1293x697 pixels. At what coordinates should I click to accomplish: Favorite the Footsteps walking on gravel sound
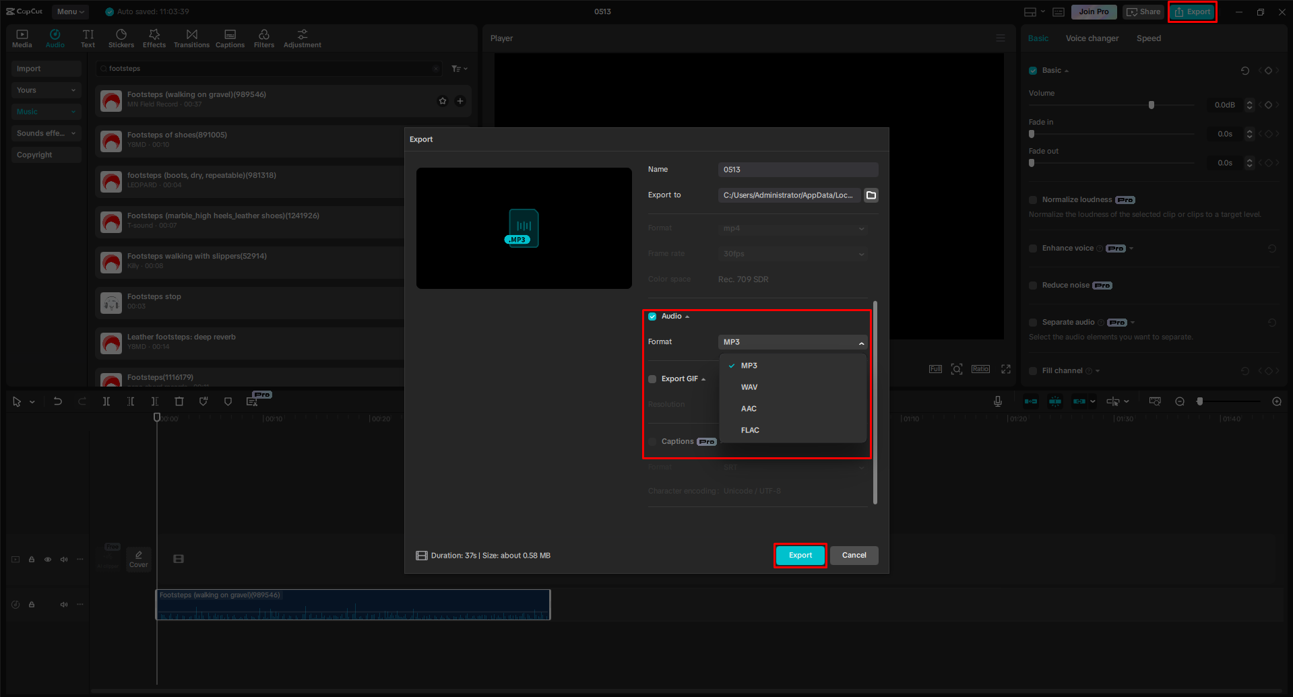pyautogui.click(x=443, y=101)
